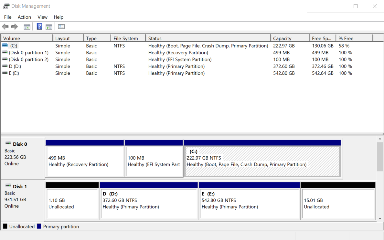Select the 15.01 GB Unallocated block
Viewport: 384px width, 240px height.
coord(338,203)
